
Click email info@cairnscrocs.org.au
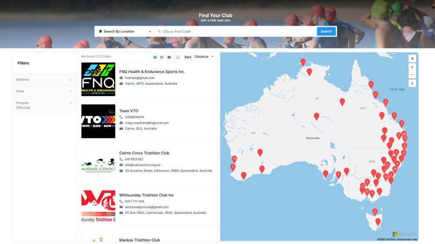tap(143, 165)
